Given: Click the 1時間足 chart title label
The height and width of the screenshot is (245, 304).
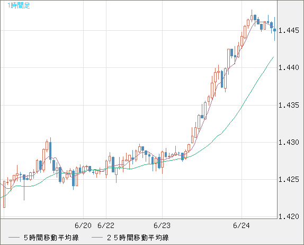Looking at the screenshot, I should (x=19, y=5).
